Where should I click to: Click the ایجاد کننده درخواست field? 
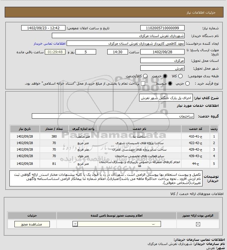pos(126,43)
